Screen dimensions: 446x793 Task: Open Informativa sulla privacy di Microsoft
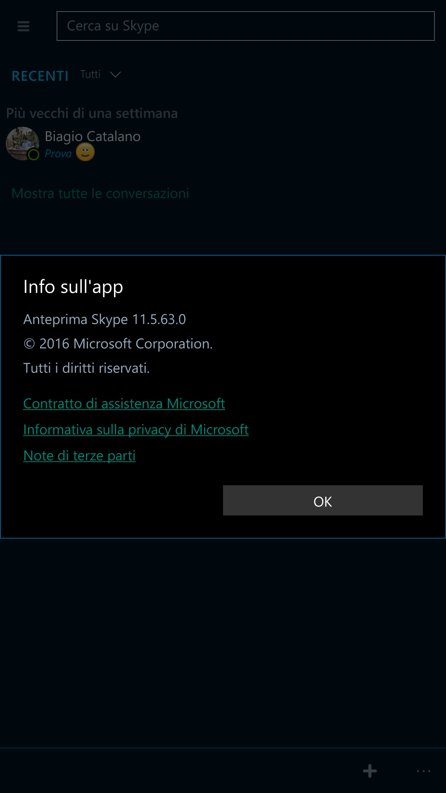point(136,430)
